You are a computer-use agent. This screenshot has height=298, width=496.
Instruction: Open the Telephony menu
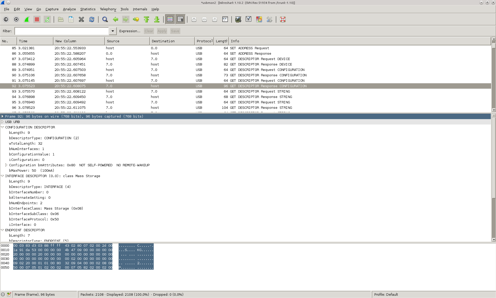point(108,9)
